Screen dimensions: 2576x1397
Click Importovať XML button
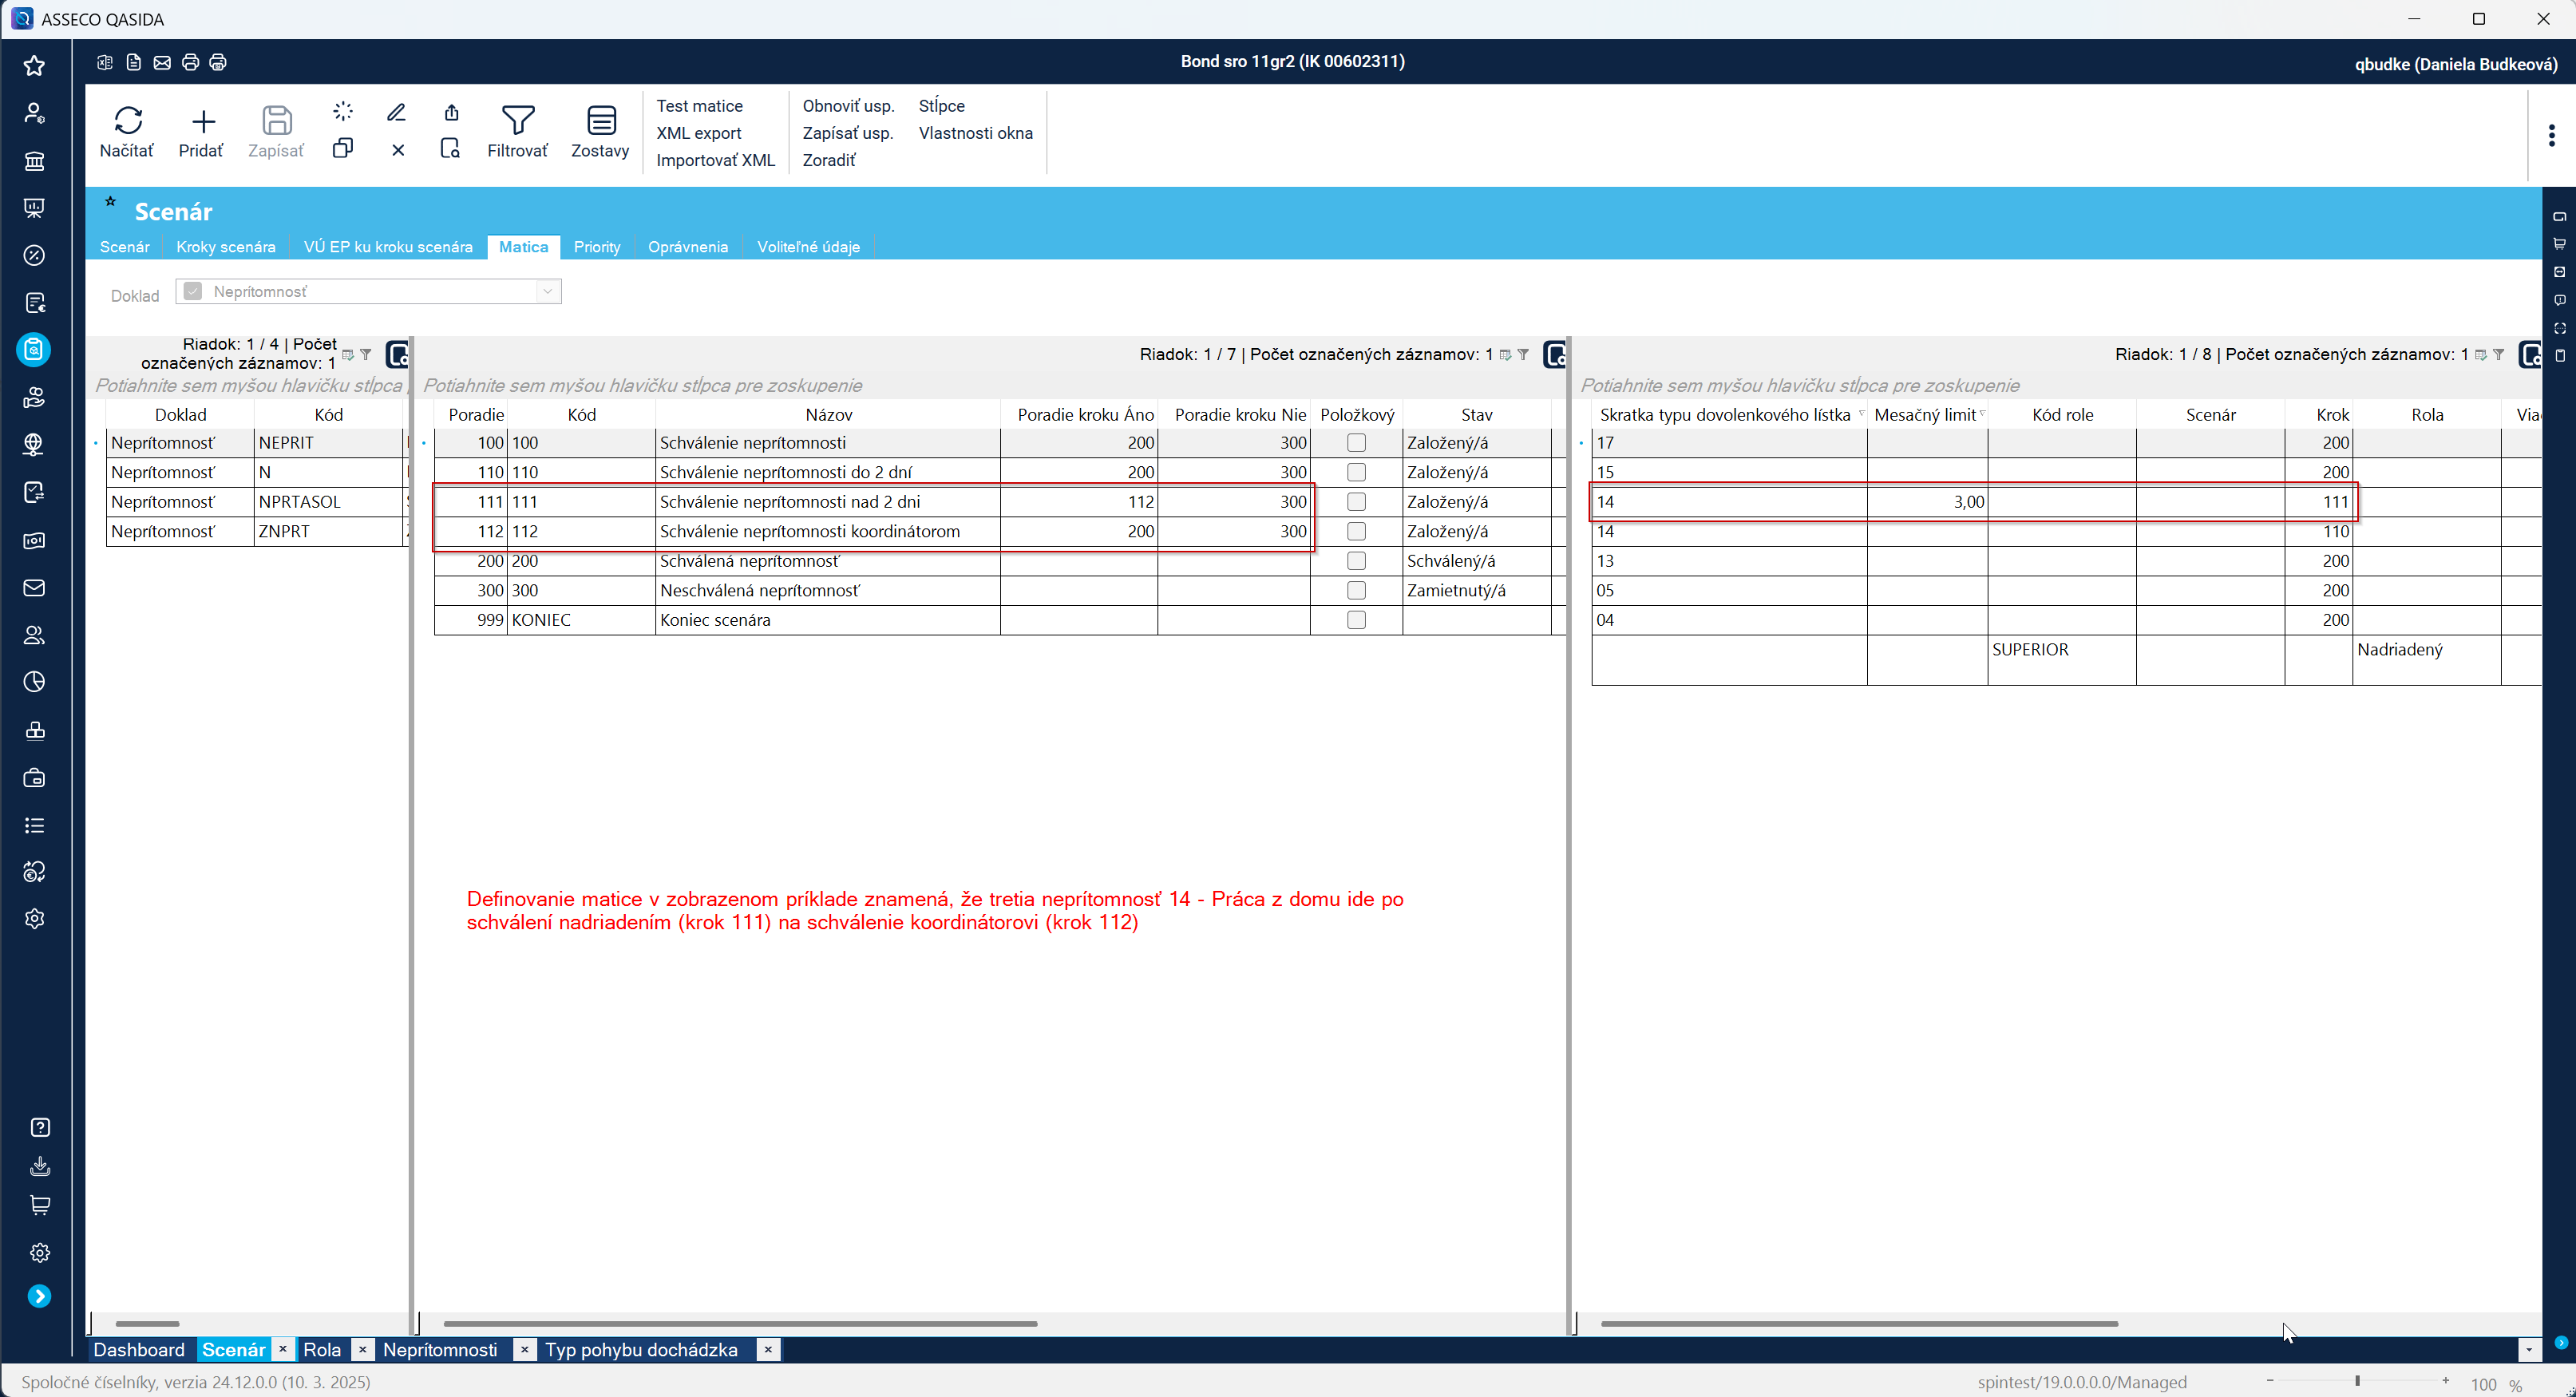(x=715, y=160)
